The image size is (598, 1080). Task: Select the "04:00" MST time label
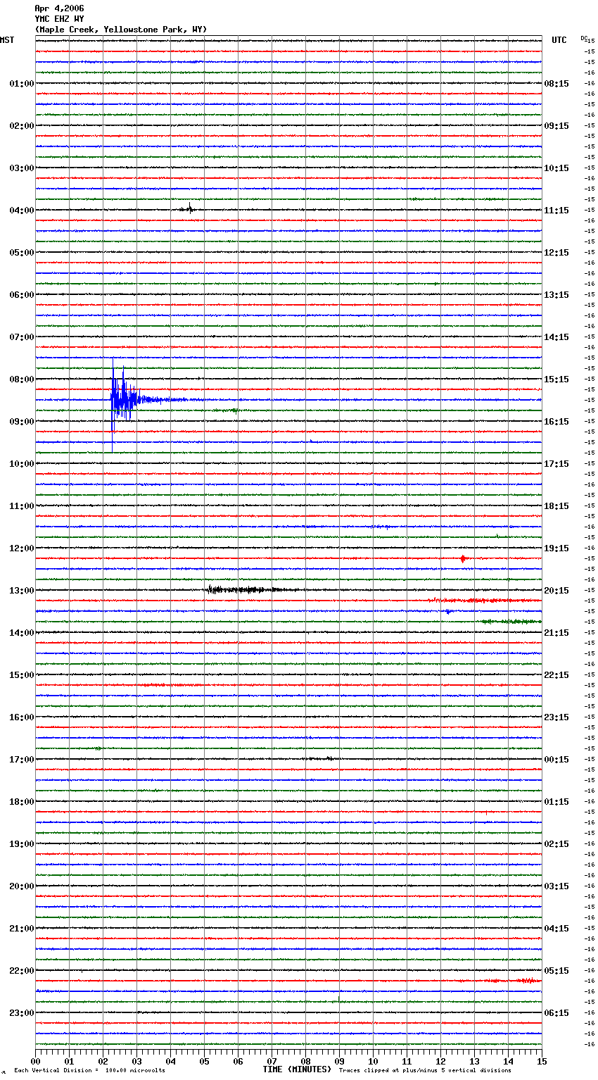(22, 211)
